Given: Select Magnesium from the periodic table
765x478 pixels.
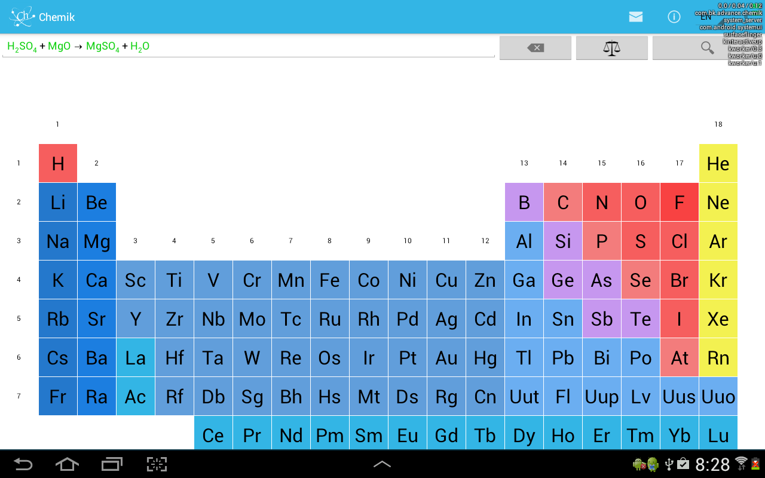Looking at the screenshot, I should pos(96,241).
